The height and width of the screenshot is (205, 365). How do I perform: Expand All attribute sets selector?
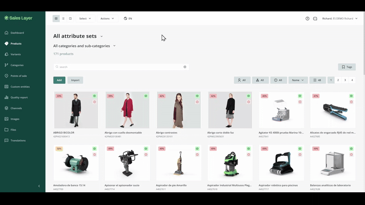click(x=78, y=36)
